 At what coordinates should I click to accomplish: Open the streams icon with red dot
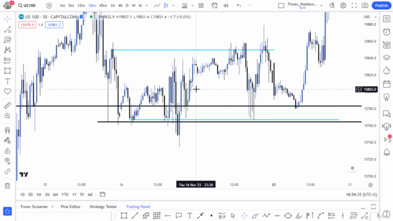[387, 139]
